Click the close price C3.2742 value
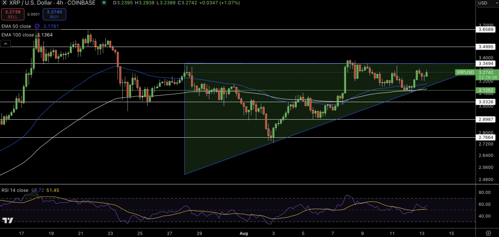Viewport: 499px width, 237px height. [188, 2]
